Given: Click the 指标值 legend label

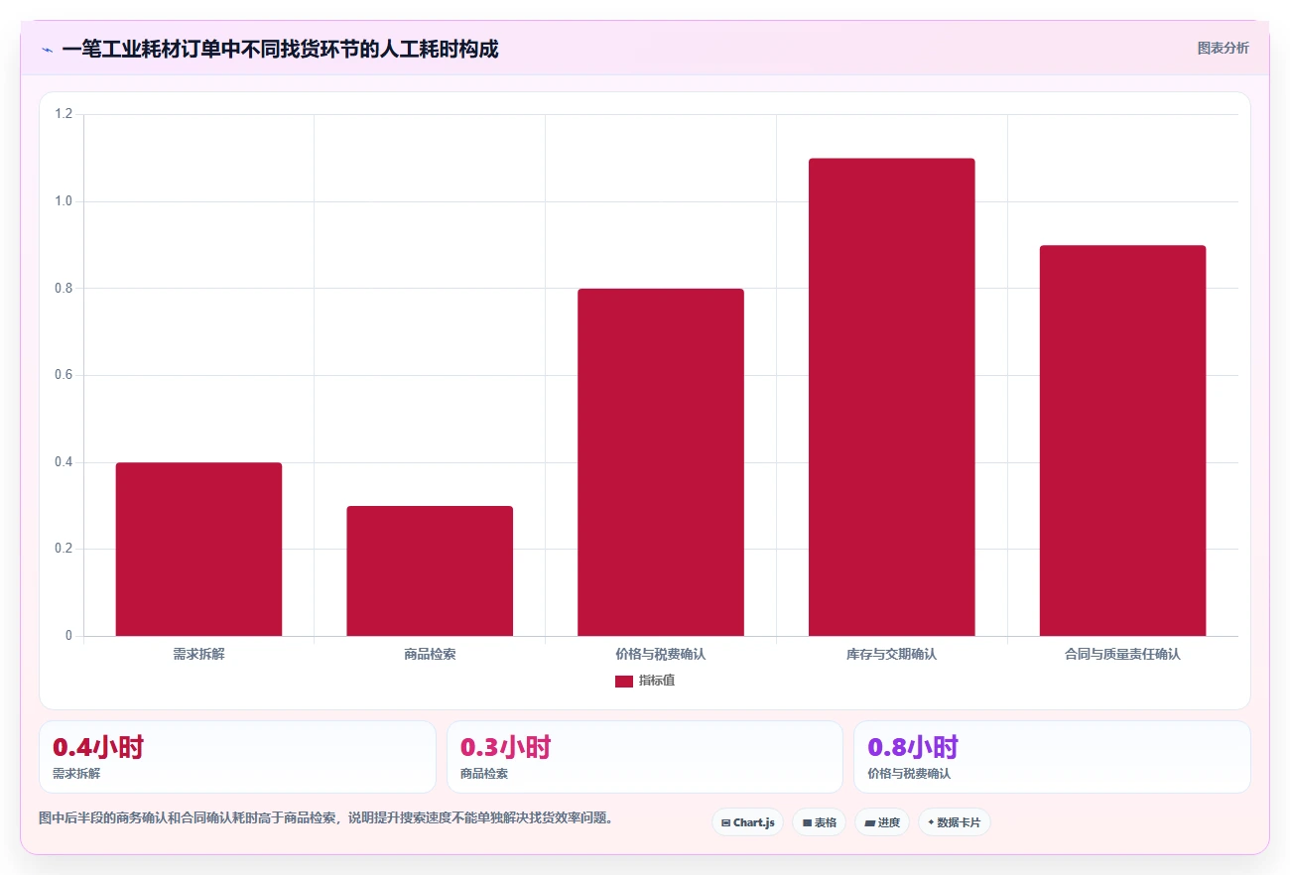Looking at the screenshot, I should click(x=656, y=681).
